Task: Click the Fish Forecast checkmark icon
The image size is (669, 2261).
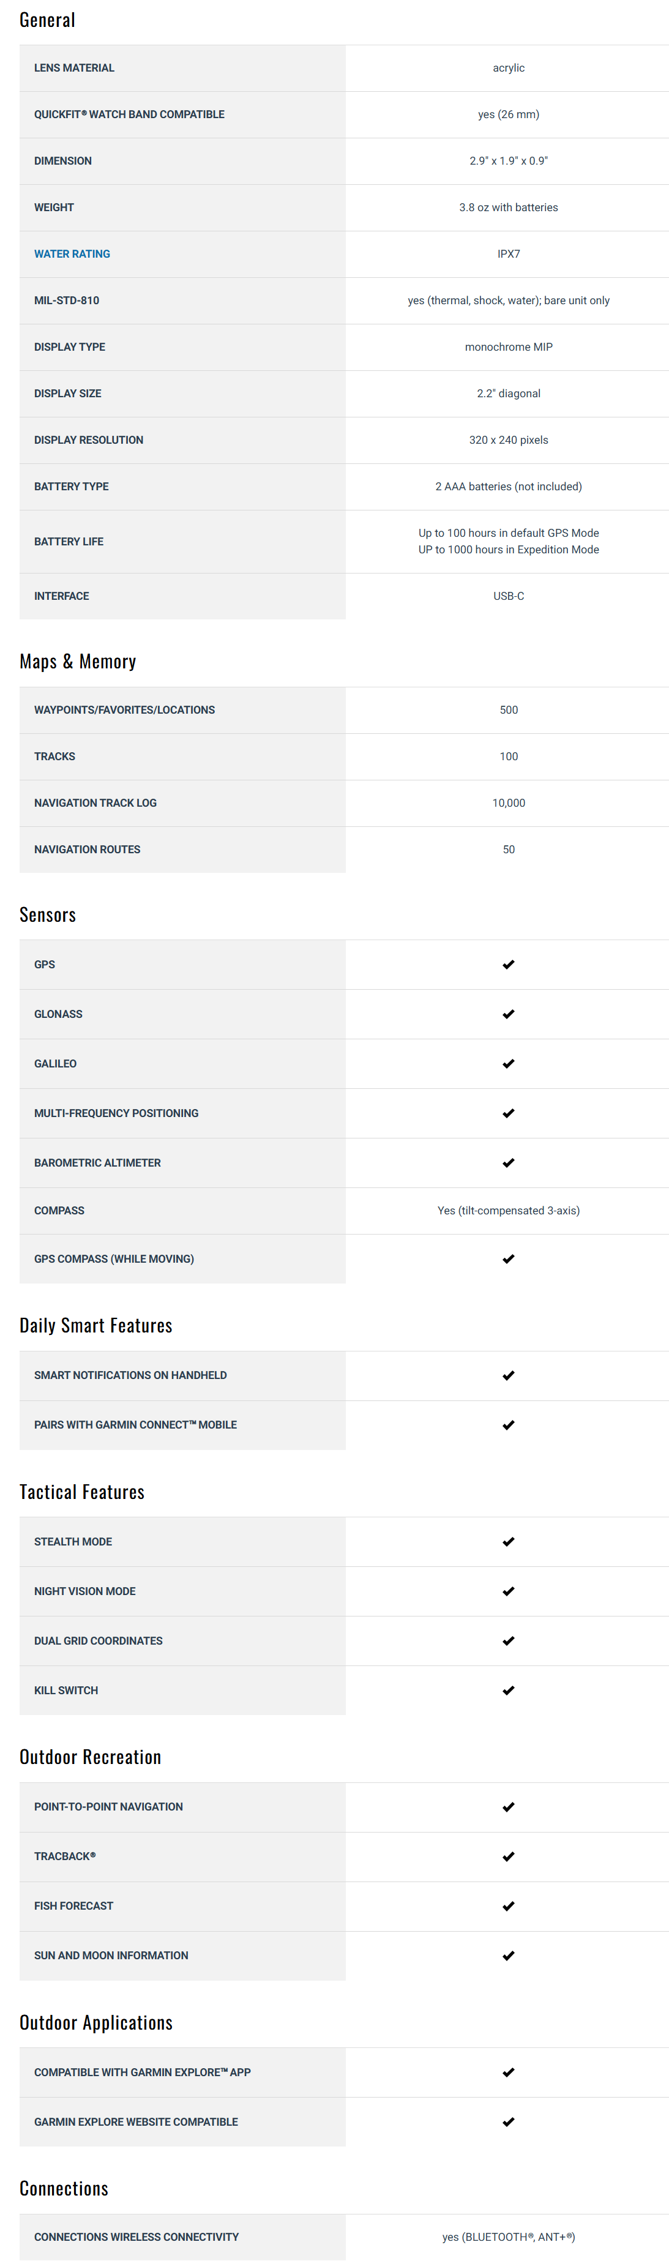Action: pos(509,1905)
